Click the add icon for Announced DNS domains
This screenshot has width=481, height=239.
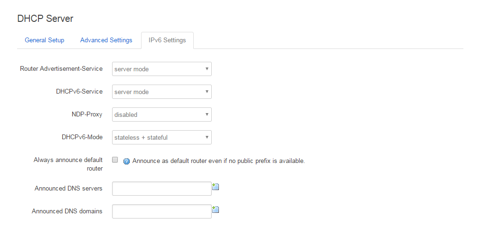click(x=216, y=210)
